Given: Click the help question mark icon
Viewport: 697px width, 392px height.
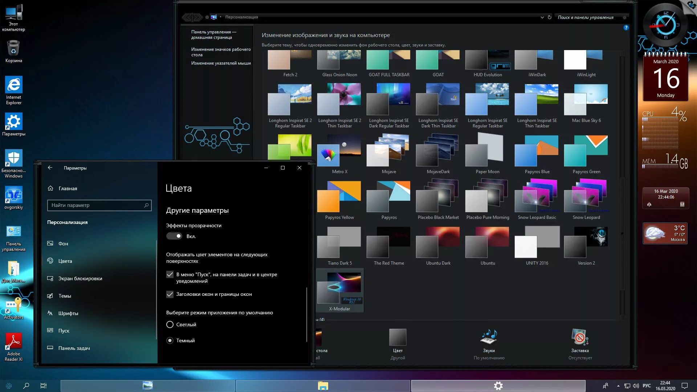Looking at the screenshot, I should point(626,28).
